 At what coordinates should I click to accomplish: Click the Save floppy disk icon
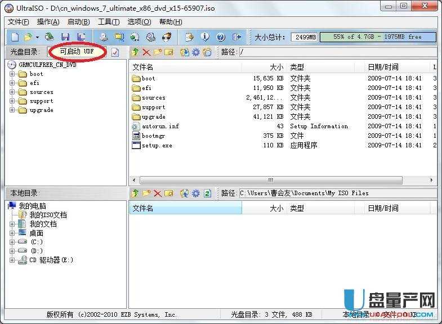pos(65,37)
